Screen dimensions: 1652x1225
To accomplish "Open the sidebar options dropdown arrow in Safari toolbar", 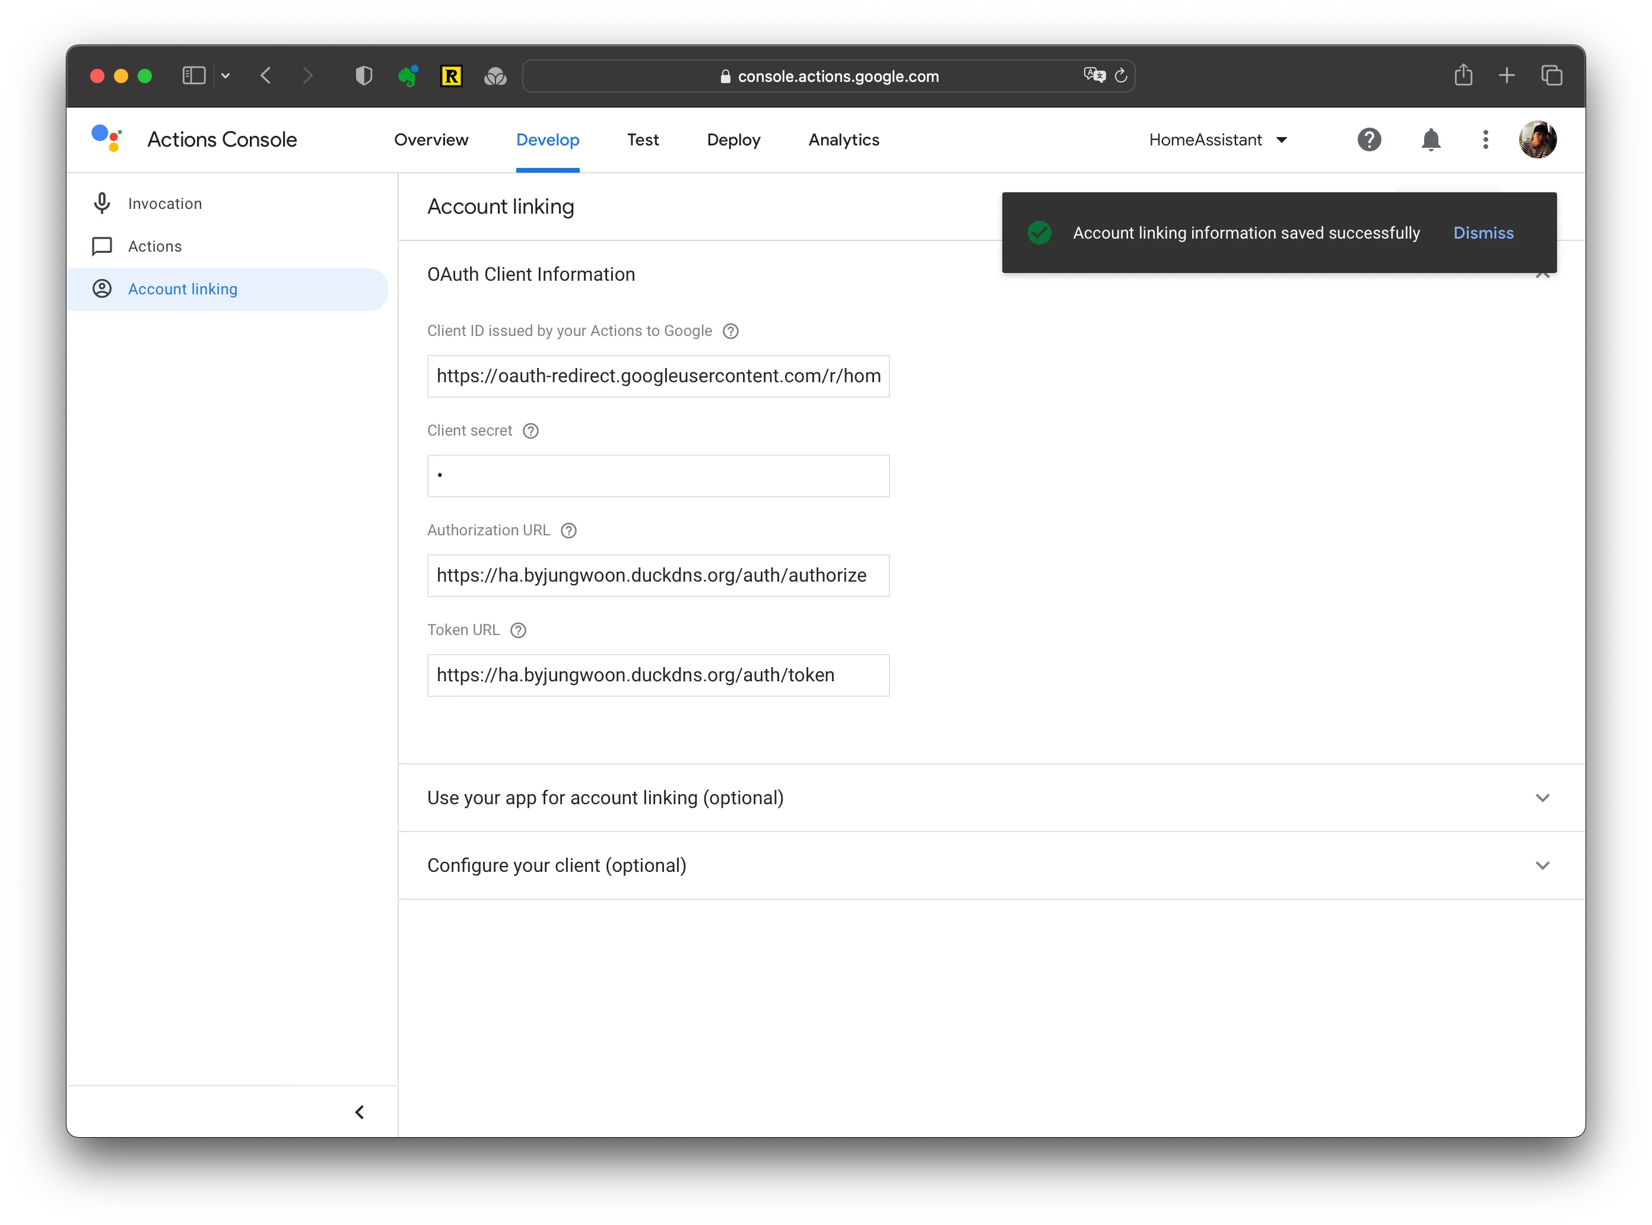I will [225, 75].
